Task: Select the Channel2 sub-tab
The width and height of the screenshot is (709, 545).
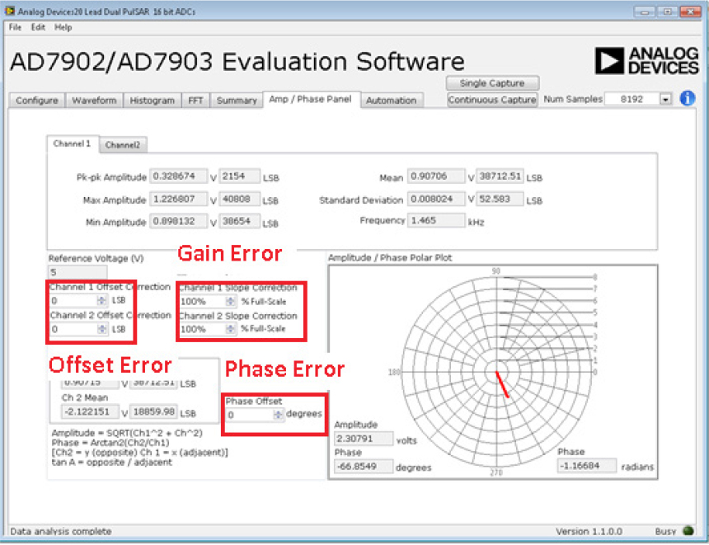Action: tap(123, 145)
